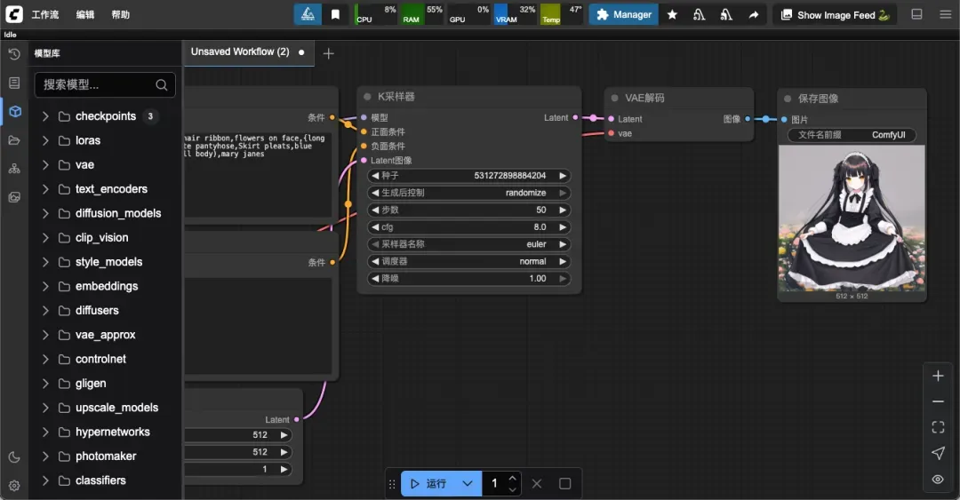Image resolution: width=960 pixels, height=500 pixels.
Task: Click the blue triangle toolbar icon
Action: pyautogui.click(x=308, y=14)
